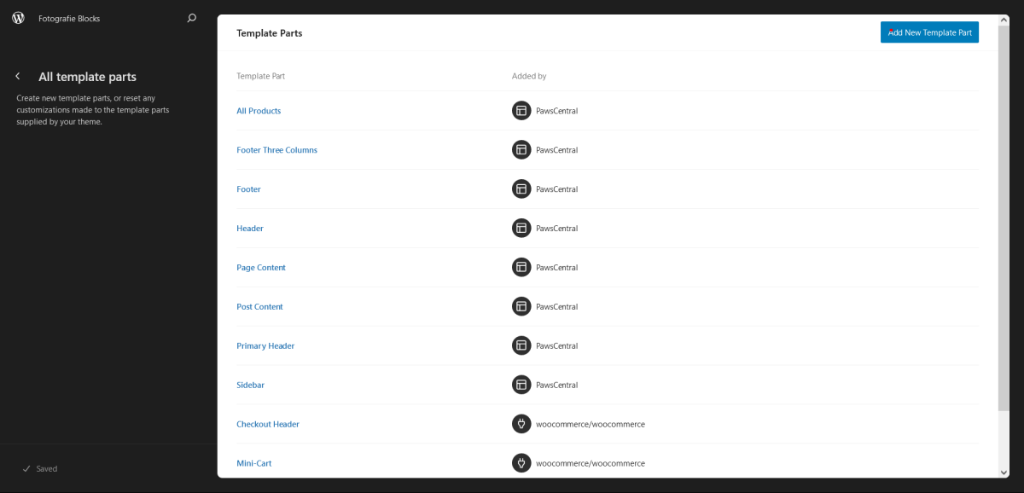1024x493 pixels.
Task: Open the Page Content template part
Action: (261, 268)
